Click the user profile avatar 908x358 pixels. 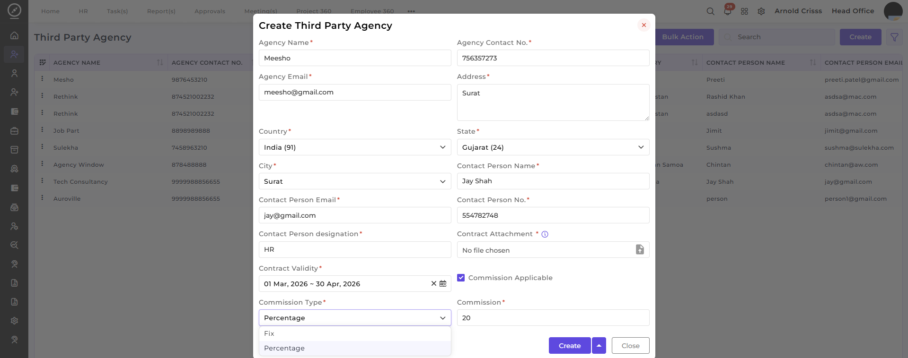click(893, 11)
